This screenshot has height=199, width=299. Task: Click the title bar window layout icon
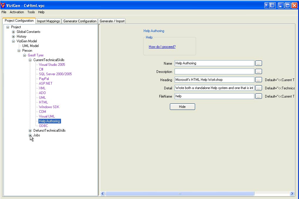click(x=273, y=5)
